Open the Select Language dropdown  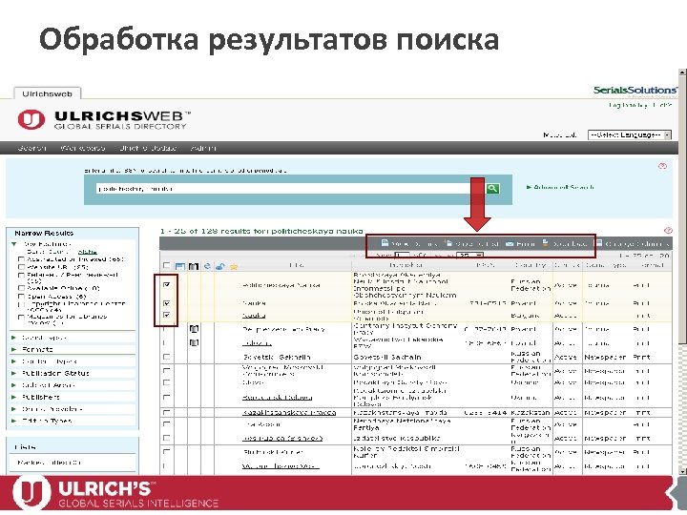click(x=629, y=134)
